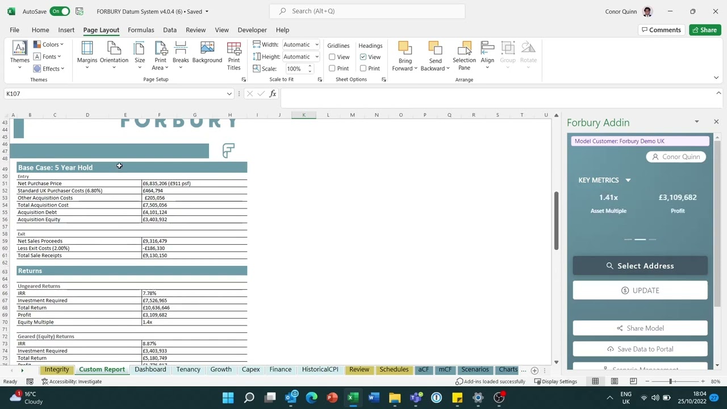The width and height of the screenshot is (727, 409).
Task: Switch to Normal view in status bar
Action: (595, 381)
